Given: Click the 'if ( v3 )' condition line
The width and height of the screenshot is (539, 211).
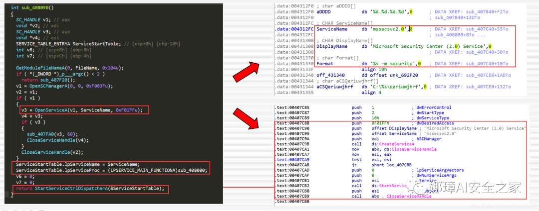Looking at the screenshot, I should click(x=33, y=122).
